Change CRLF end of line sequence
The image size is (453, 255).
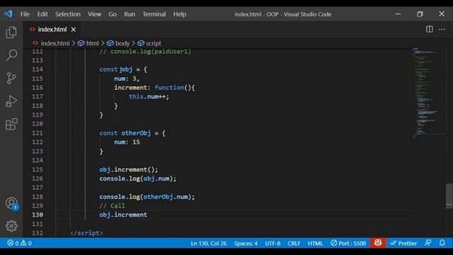pos(294,244)
